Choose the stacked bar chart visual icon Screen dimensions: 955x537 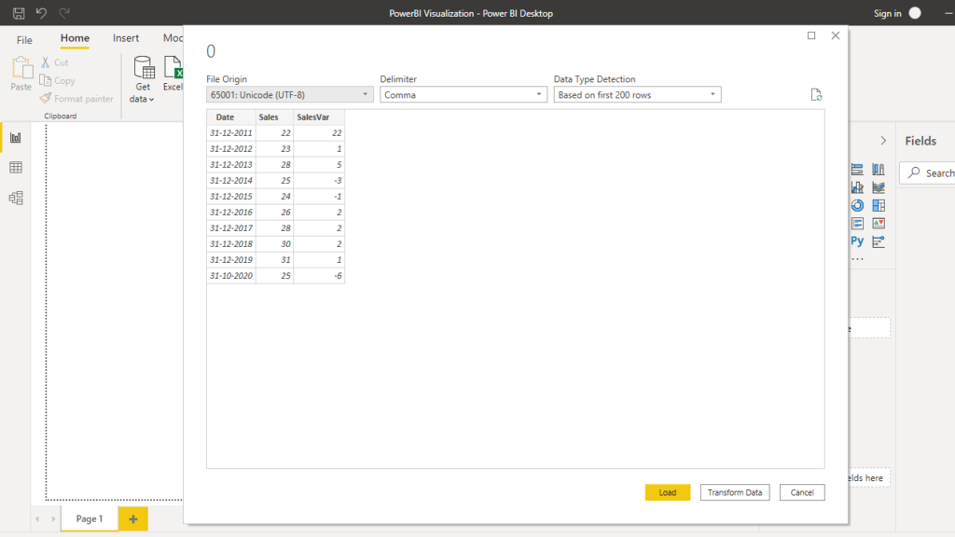857,170
